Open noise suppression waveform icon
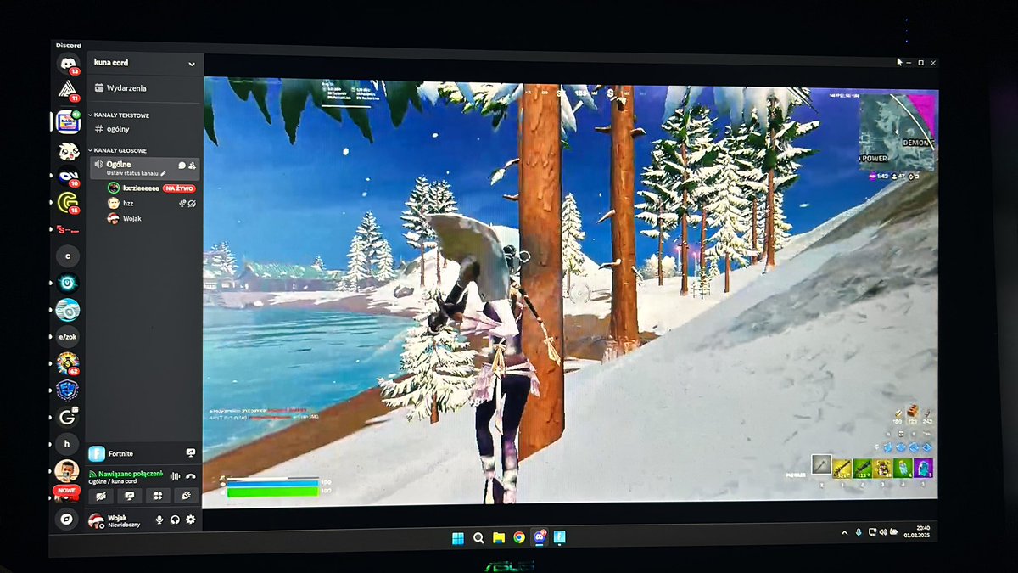This screenshot has width=1018, height=573. coord(176,476)
